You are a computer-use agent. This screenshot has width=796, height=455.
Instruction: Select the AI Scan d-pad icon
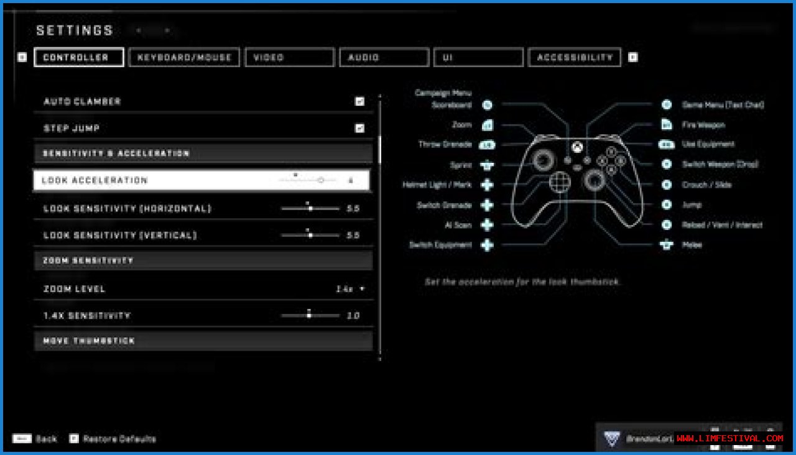(x=488, y=225)
